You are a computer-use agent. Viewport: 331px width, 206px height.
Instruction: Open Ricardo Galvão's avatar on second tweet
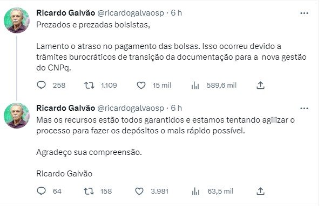(17, 116)
